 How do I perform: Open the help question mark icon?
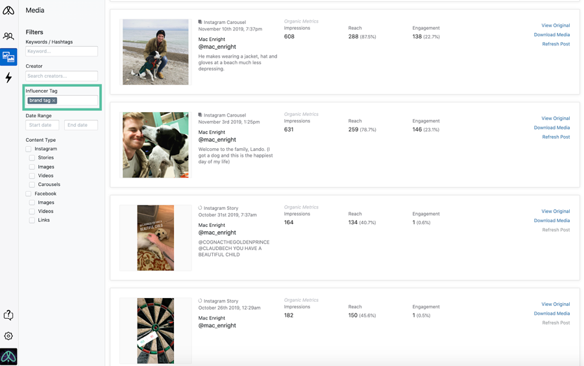[8, 315]
